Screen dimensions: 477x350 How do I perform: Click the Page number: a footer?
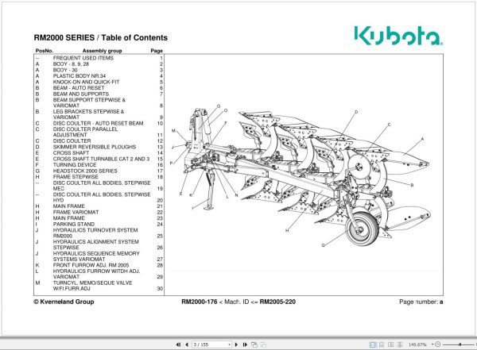click(x=421, y=302)
